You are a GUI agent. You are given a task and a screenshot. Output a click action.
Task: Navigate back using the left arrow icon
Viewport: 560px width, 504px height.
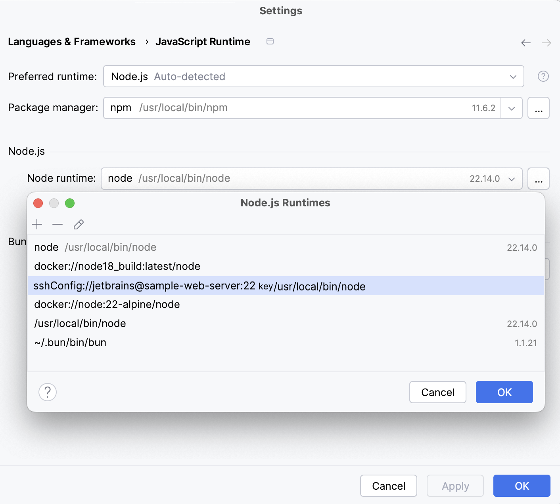pyautogui.click(x=525, y=42)
